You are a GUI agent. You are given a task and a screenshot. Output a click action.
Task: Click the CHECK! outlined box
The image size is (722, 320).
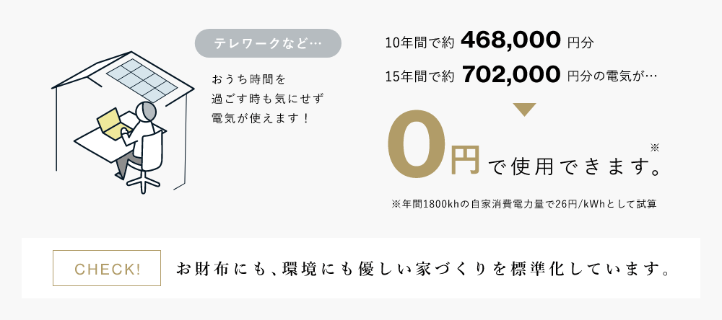(107, 268)
